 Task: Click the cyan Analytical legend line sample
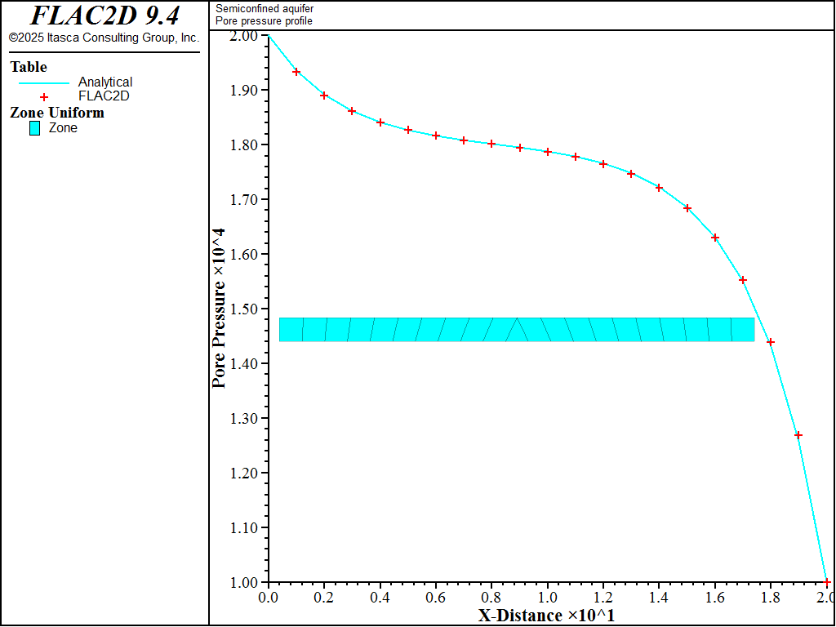point(44,82)
